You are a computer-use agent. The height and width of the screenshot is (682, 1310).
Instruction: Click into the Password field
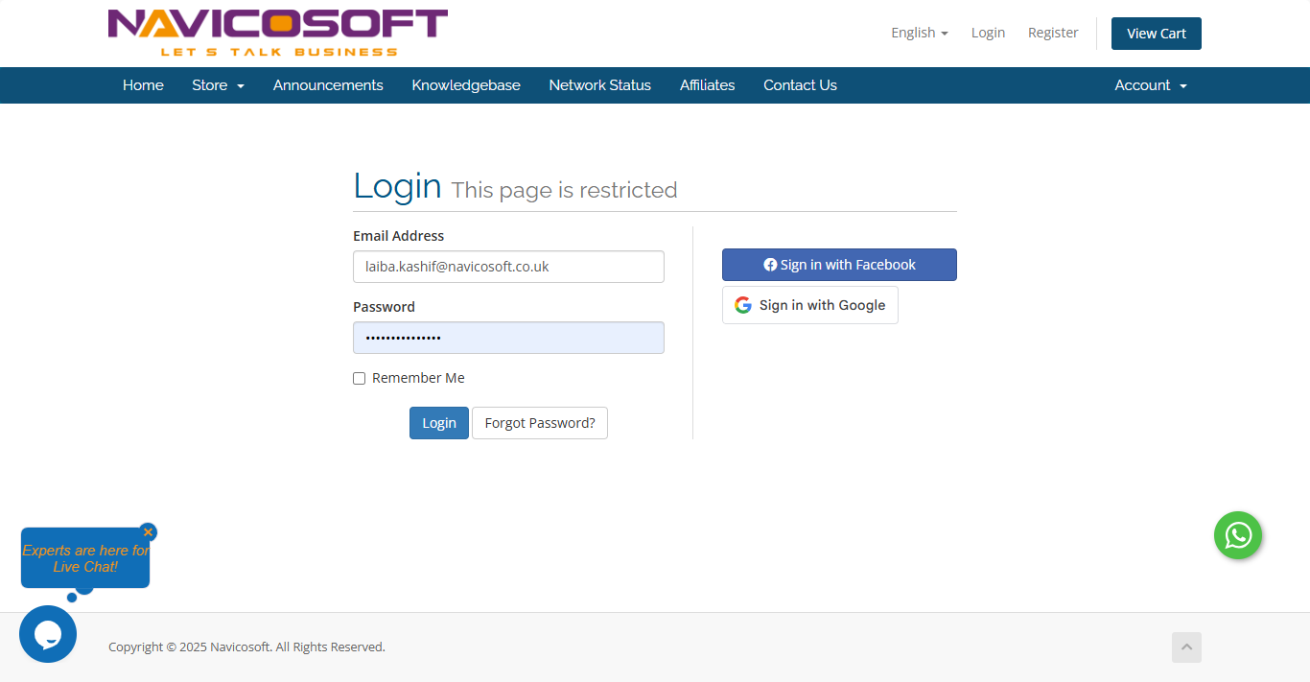coord(508,338)
